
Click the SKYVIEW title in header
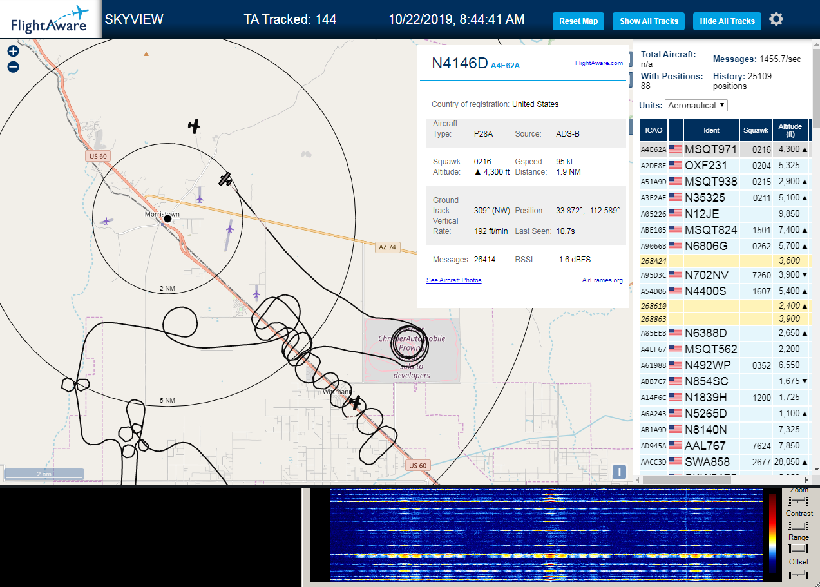[x=134, y=19]
